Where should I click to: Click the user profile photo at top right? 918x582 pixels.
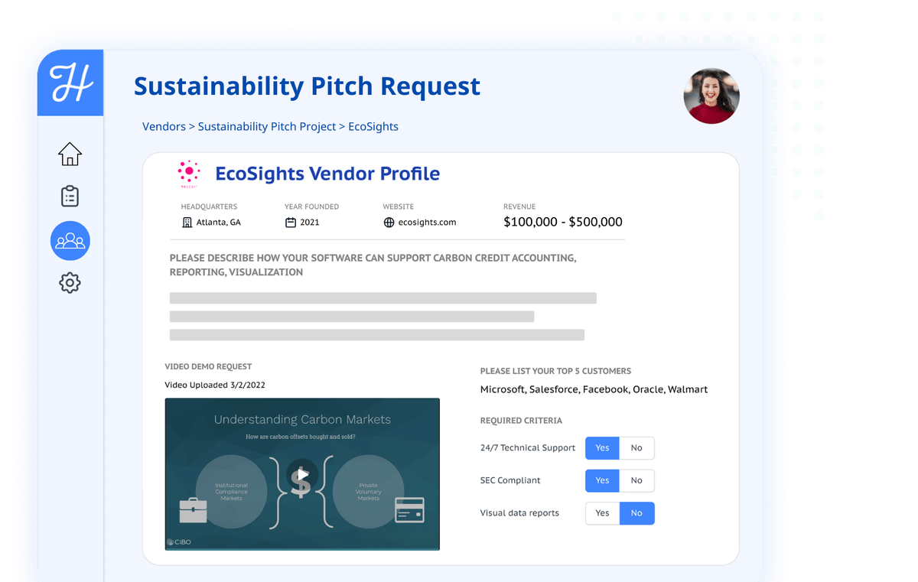pos(711,96)
